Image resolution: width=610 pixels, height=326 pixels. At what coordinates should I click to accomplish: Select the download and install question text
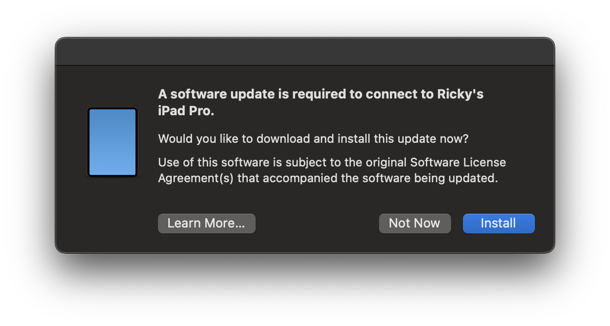pyautogui.click(x=313, y=139)
